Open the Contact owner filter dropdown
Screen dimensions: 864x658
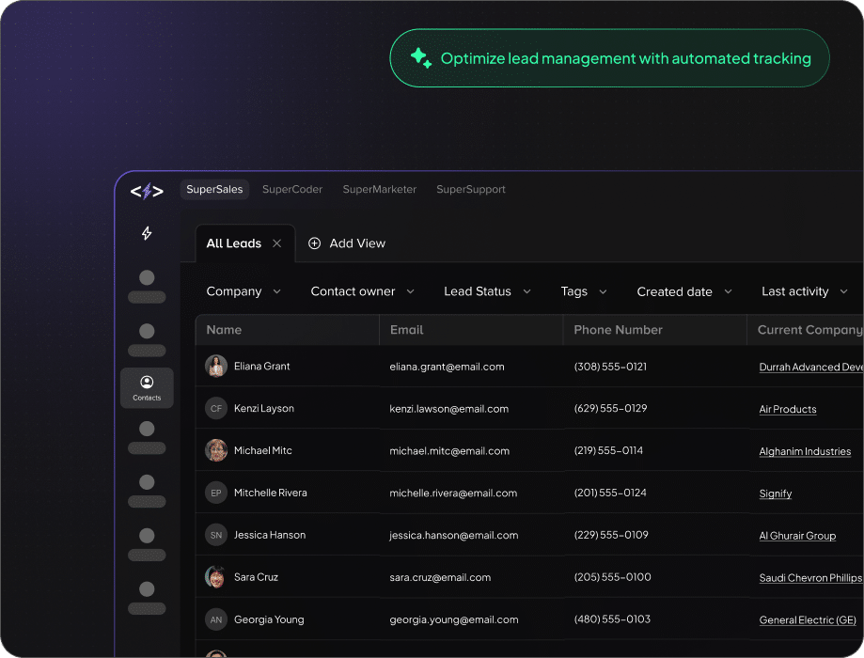[362, 291]
